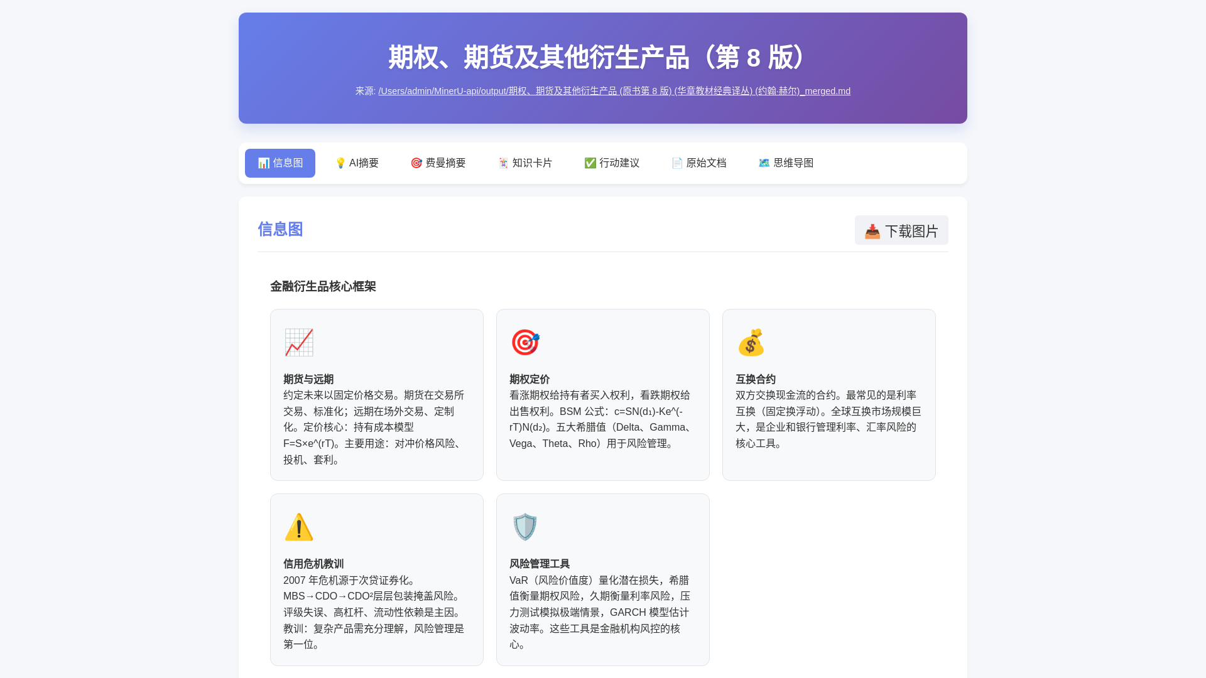This screenshot has width=1206, height=678.
Task: Click the money bag icon on 互换合约 card
Action: pos(751,343)
